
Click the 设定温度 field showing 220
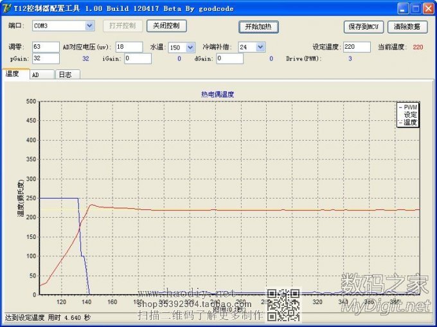click(x=357, y=47)
